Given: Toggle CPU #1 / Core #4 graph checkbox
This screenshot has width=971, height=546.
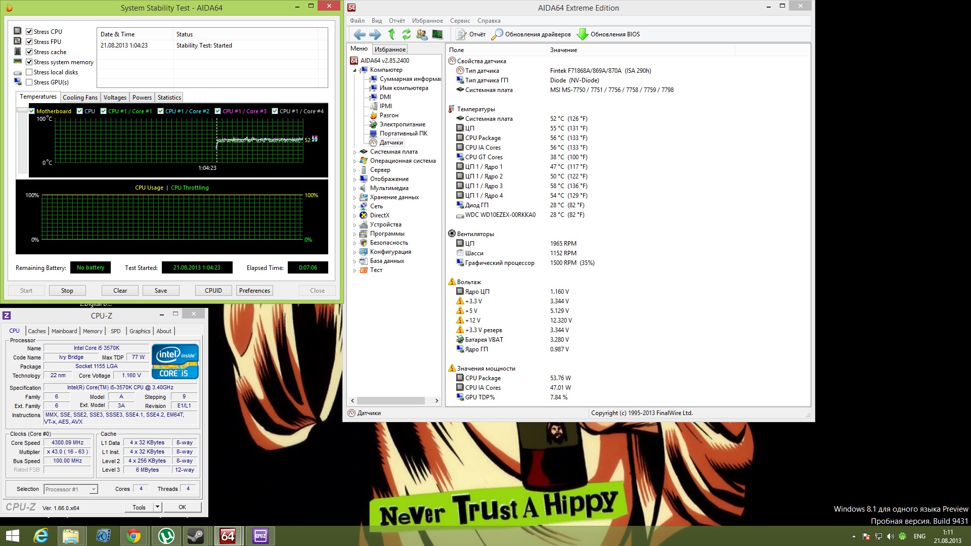Looking at the screenshot, I should 275,111.
